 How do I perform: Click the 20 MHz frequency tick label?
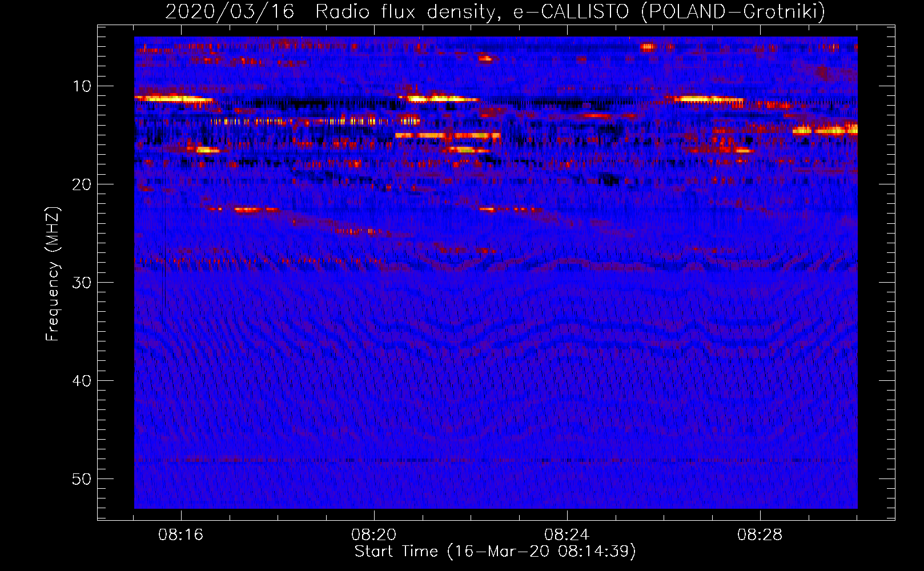coord(82,184)
